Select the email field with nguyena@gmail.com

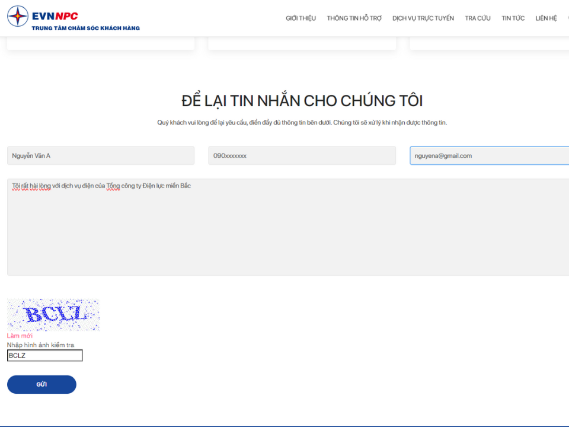pos(489,156)
